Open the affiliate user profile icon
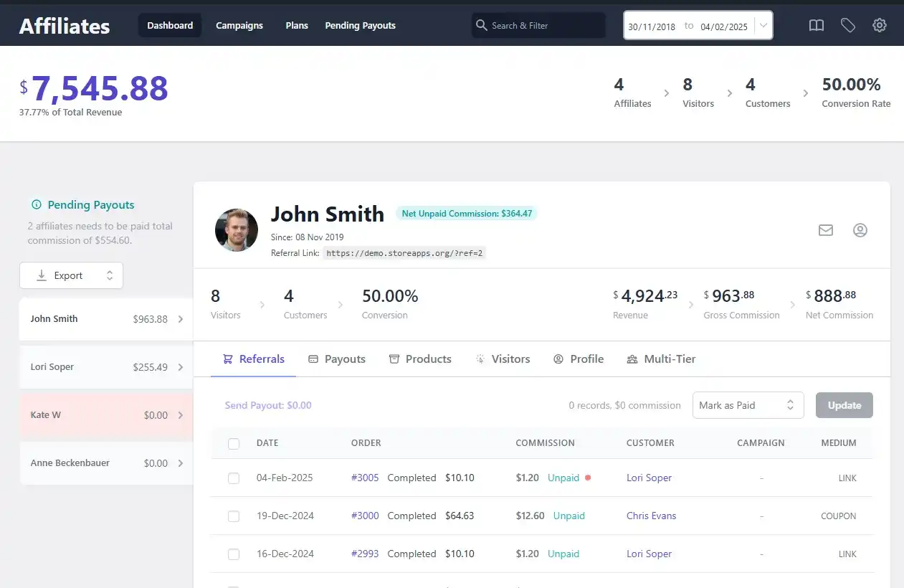 click(860, 230)
